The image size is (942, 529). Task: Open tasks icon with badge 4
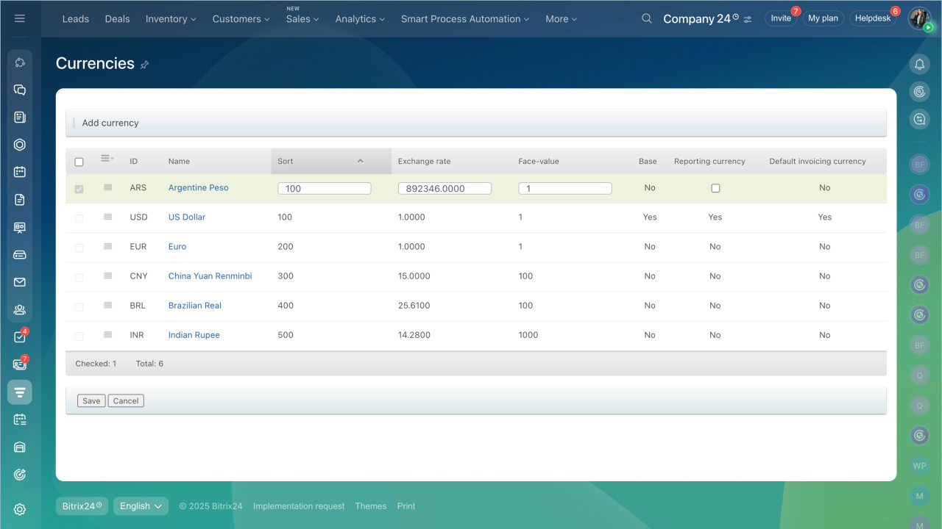coord(20,337)
